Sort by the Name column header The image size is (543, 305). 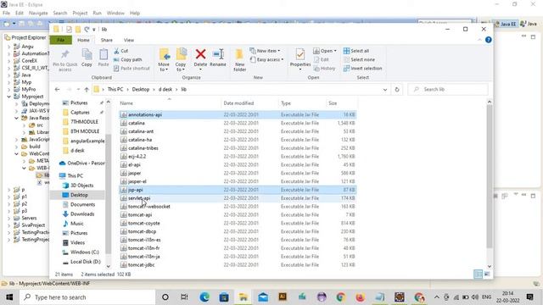coord(170,103)
